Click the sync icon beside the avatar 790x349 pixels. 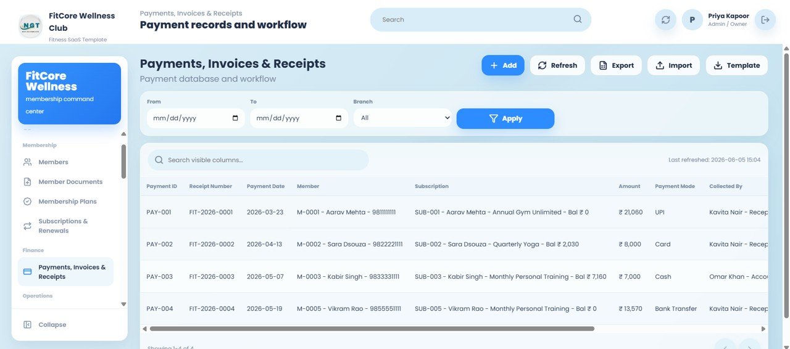click(665, 20)
